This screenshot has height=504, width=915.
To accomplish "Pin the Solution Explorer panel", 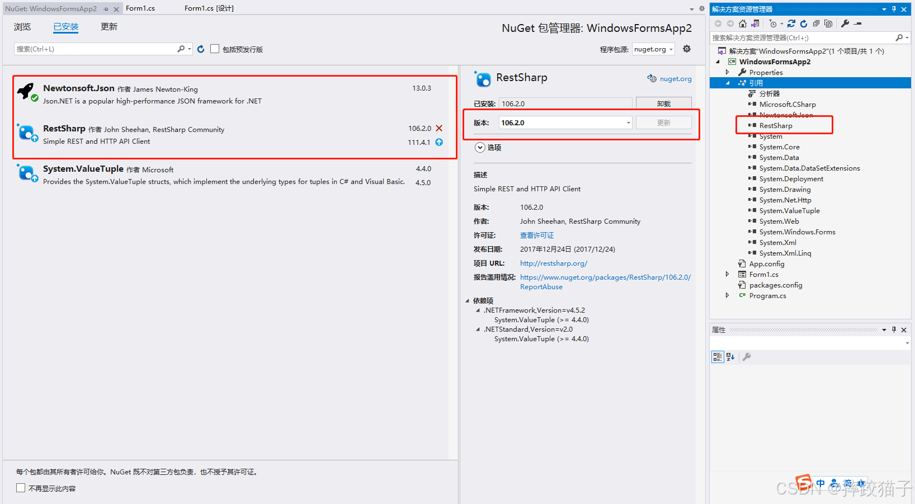I will [x=894, y=9].
